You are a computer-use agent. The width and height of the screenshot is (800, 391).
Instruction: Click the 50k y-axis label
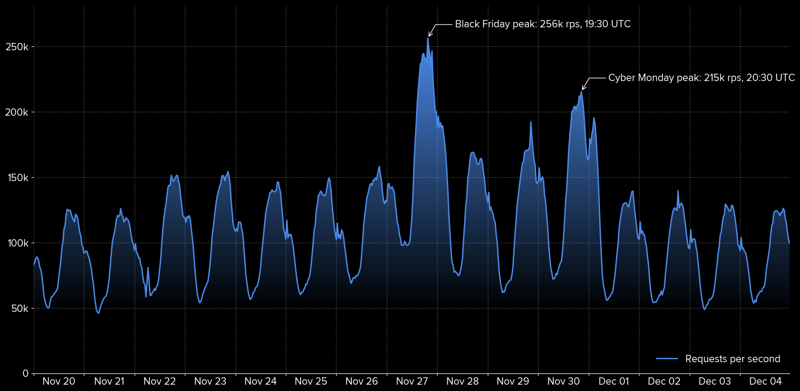[x=19, y=309]
